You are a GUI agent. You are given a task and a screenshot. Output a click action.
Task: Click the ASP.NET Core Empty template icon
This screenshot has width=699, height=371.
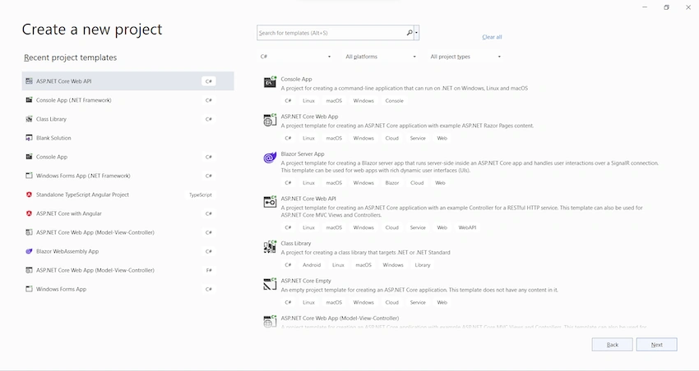pos(270,284)
